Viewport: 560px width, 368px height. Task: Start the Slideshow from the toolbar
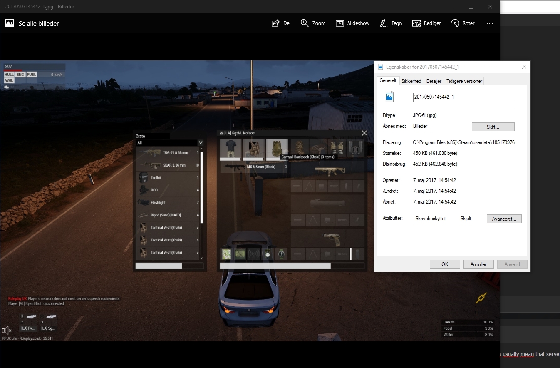pyautogui.click(x=352, y=23)
